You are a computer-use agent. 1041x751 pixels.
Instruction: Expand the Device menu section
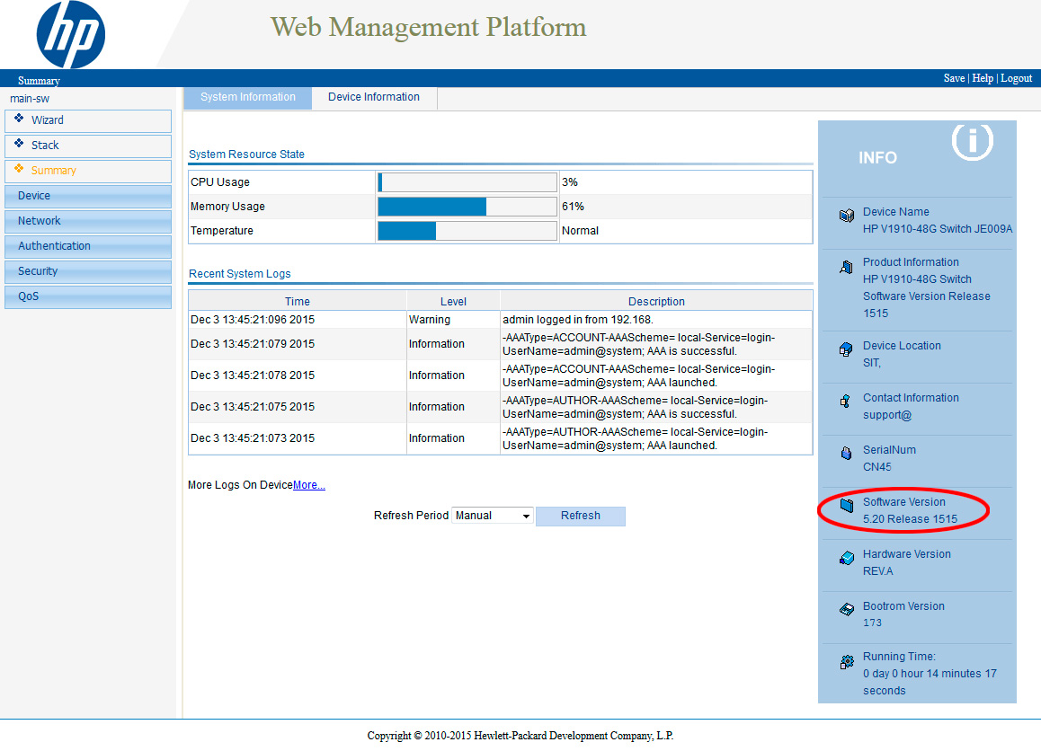(x=87, y=196)
